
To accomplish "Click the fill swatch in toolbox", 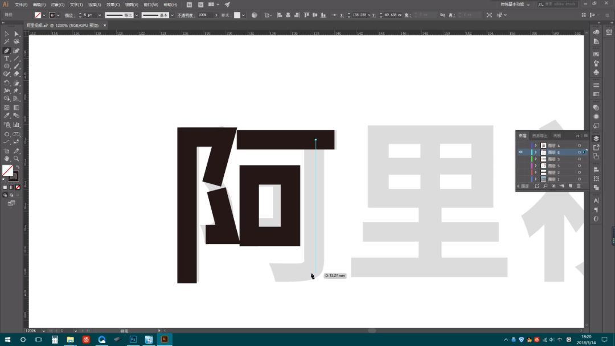I will coord(7,170).
